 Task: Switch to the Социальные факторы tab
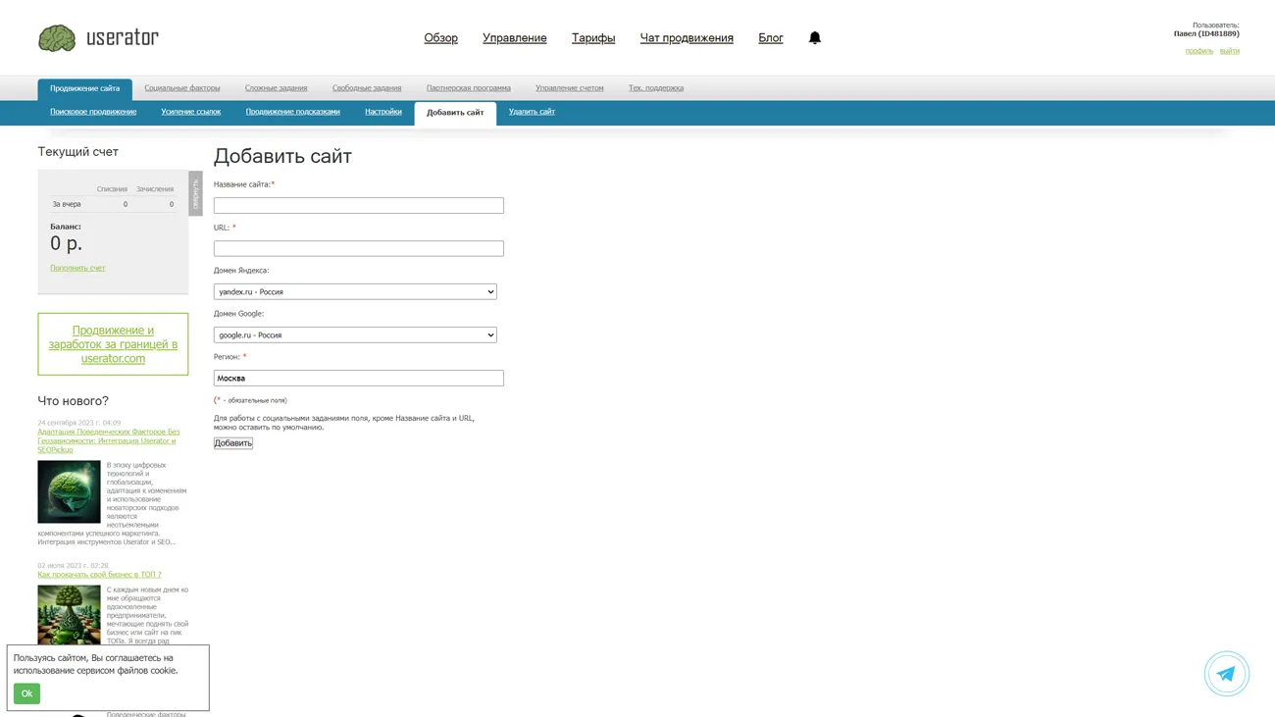[x=182, y=88]
